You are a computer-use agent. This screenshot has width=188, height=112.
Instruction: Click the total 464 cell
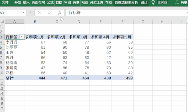click(x=79, y=78)
